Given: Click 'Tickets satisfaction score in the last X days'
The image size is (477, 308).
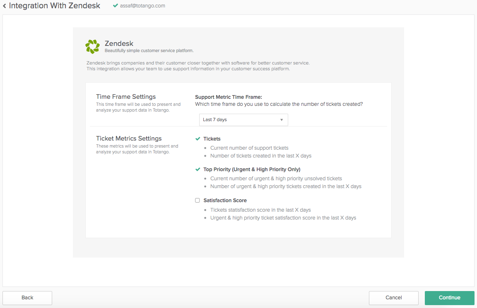Looking at the screenshot, I should pyautogui.click(x=261, y=210).
